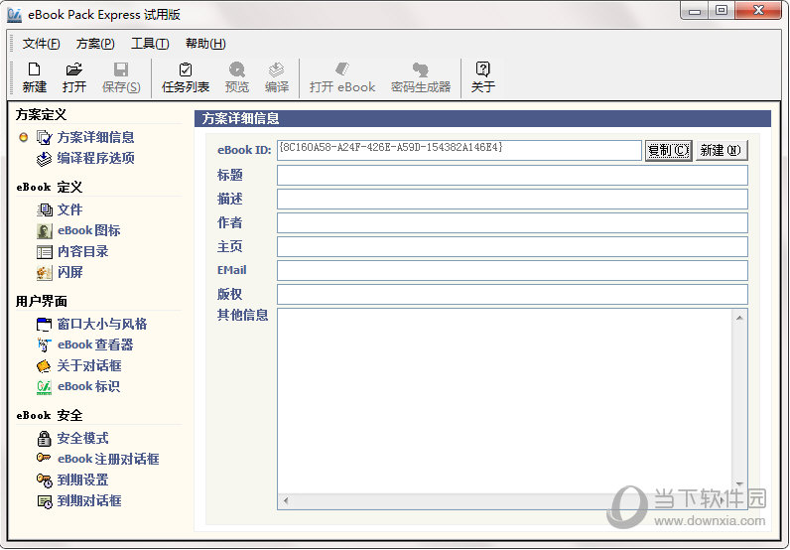Viewport: 790px width, 550px height.
Task: Click the 新建 new project toolbar icon
Action: [35, 69]
